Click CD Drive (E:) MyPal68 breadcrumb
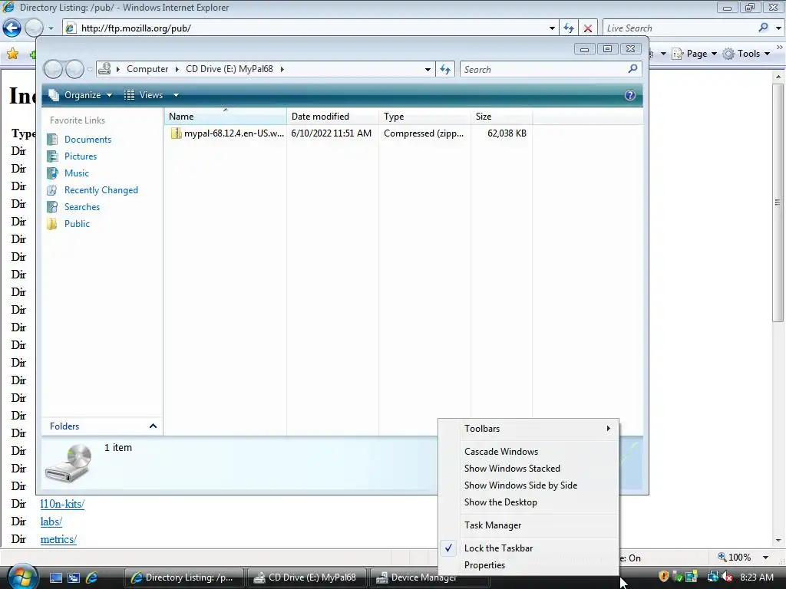Image resolution: width=786 pixels, height=589 pixels. [x=229, y=69]
